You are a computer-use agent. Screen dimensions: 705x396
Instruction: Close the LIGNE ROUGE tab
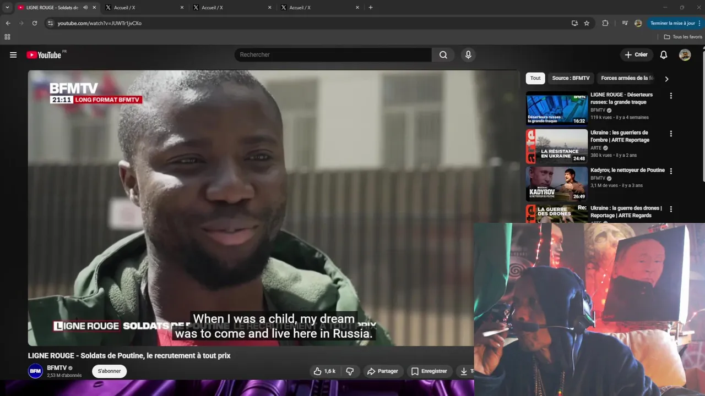click(94, 7)
